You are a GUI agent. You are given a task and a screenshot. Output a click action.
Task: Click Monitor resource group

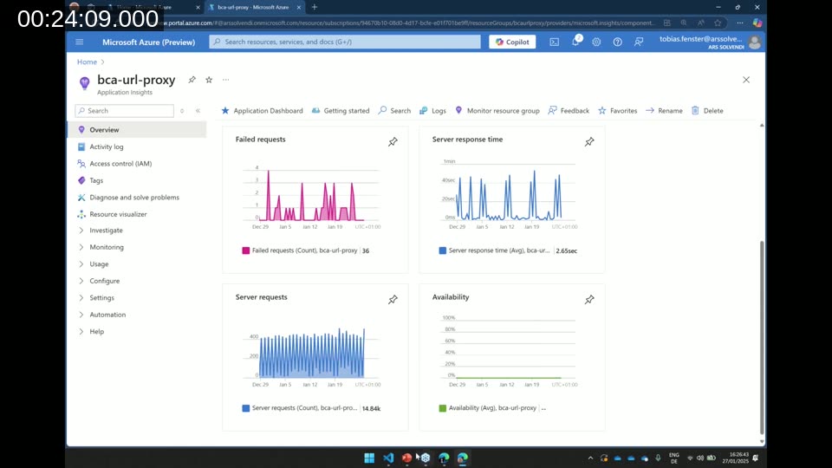[x=497, y=110]
